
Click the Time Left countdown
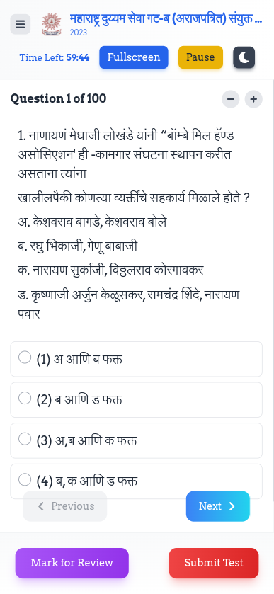pos(55,57)
